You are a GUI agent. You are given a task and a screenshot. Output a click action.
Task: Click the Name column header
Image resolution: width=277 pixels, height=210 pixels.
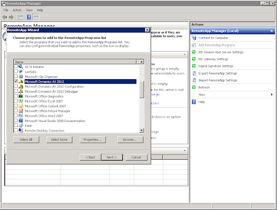[75, 62]
